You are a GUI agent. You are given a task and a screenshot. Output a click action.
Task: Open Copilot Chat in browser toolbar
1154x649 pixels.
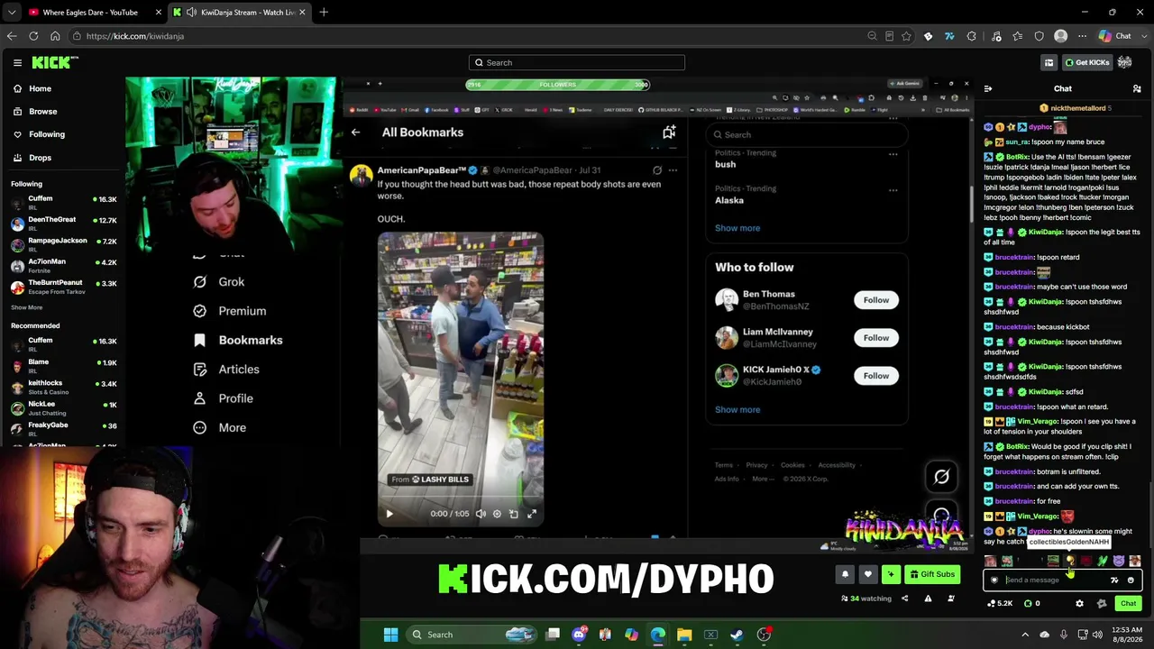coord(1114,36)
